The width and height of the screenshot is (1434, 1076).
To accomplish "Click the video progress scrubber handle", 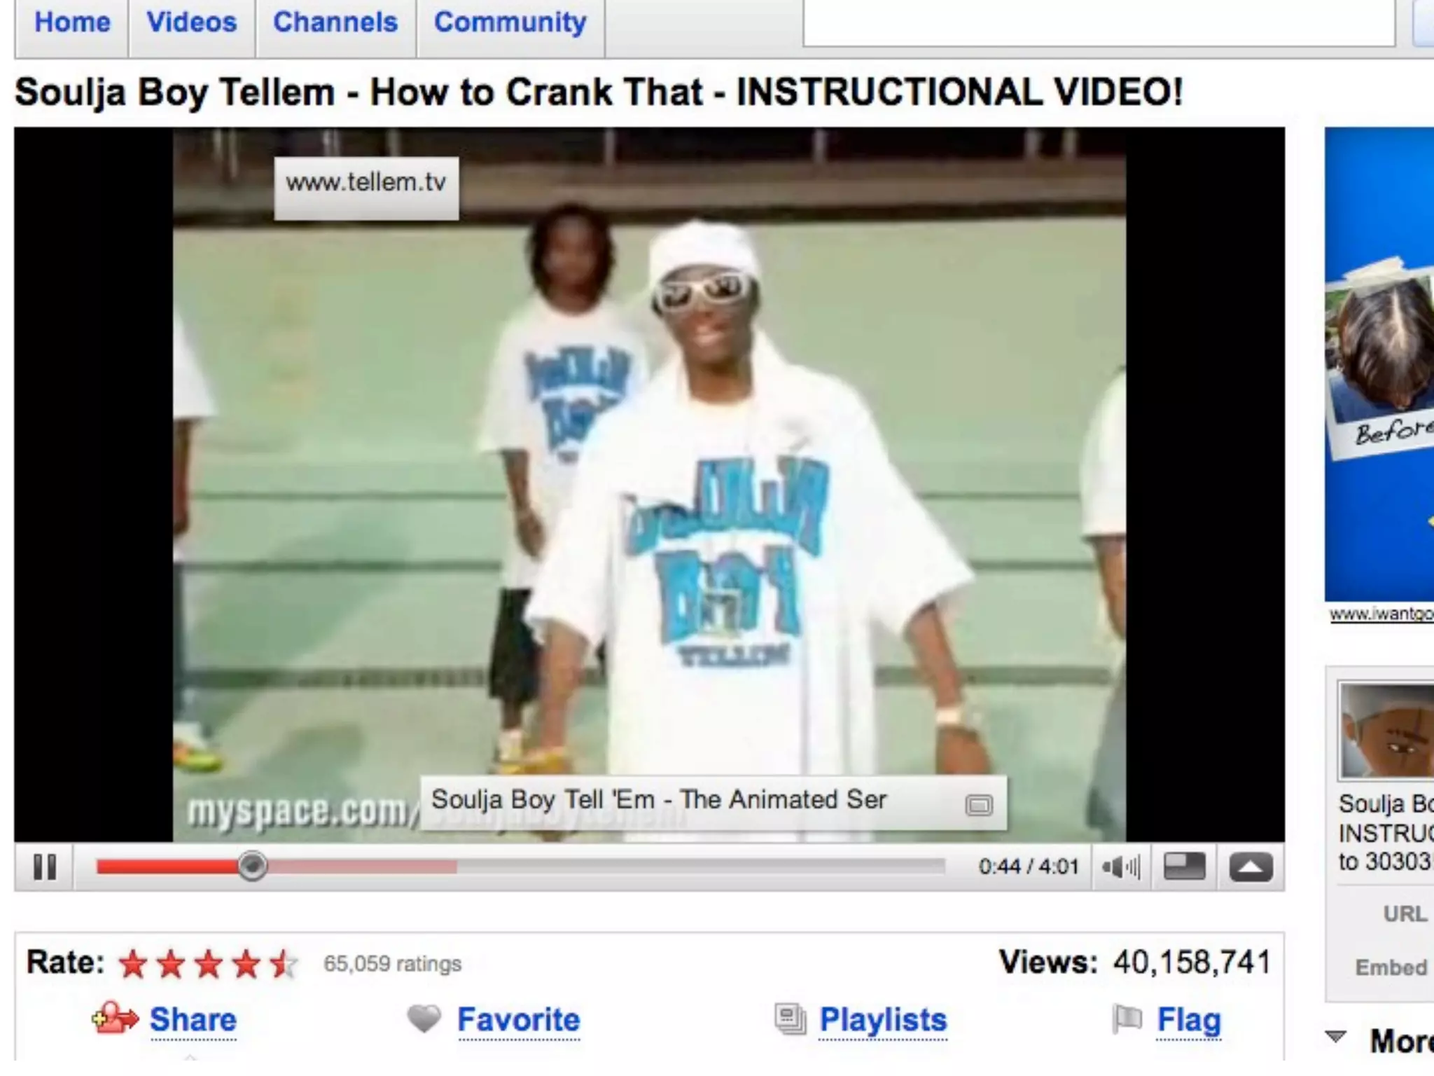I will click(252, 867).
